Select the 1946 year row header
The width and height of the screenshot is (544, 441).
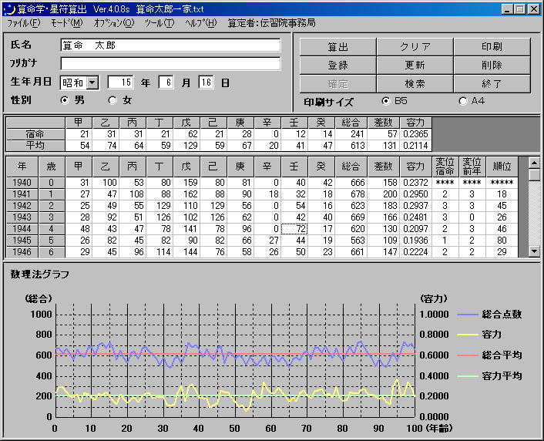coord(22,252)
